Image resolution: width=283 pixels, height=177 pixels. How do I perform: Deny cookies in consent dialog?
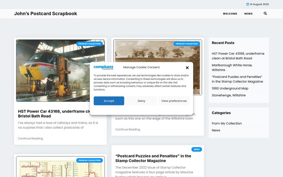141,101
